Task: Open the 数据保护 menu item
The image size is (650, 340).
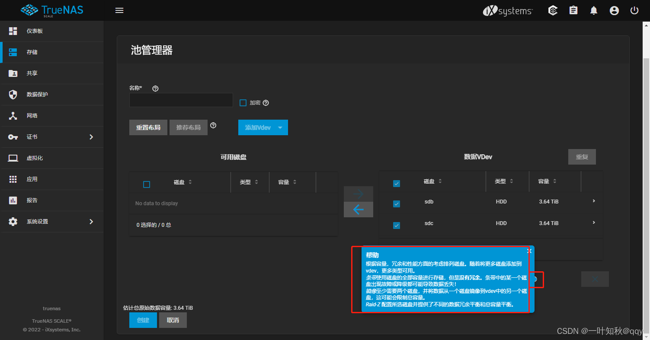Action: (x=52, y=95)
